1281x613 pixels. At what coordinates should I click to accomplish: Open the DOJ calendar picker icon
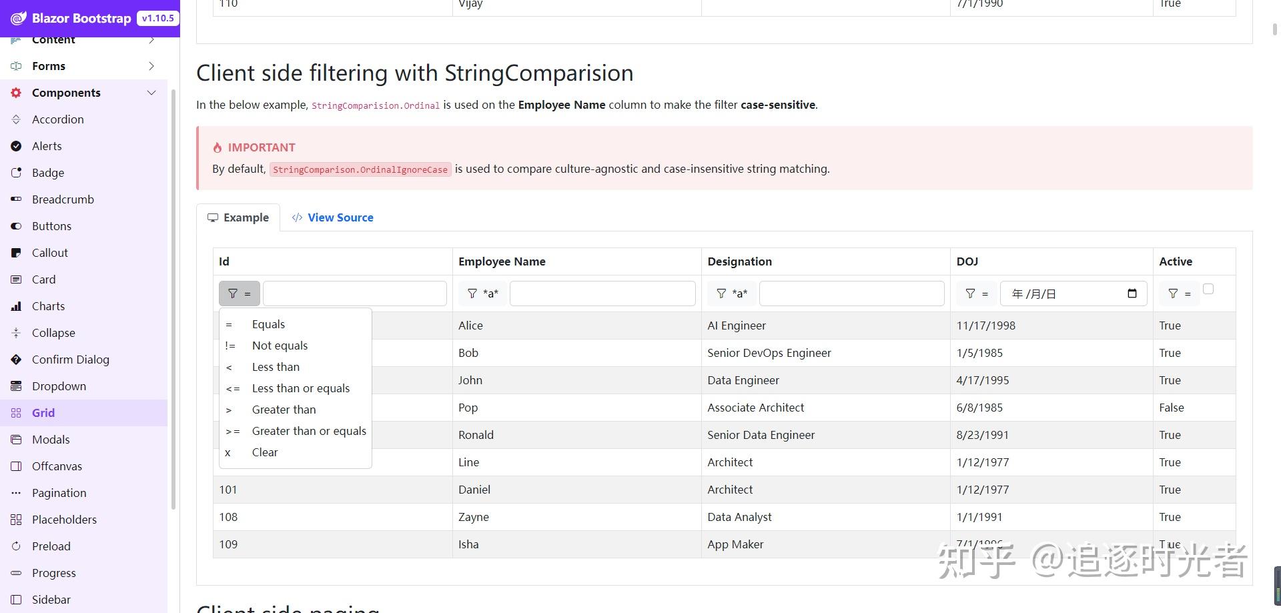point(1132,293)
